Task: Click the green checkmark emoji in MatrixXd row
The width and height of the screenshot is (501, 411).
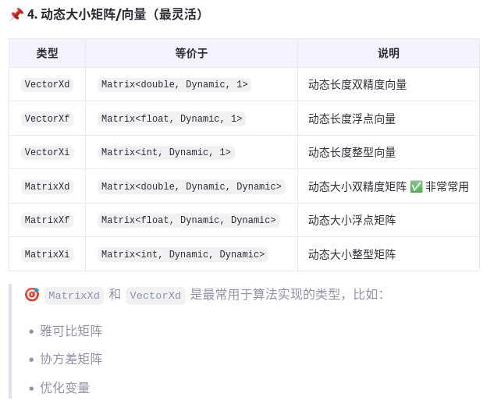Action: pyautogui.click(x=416, y=186)
